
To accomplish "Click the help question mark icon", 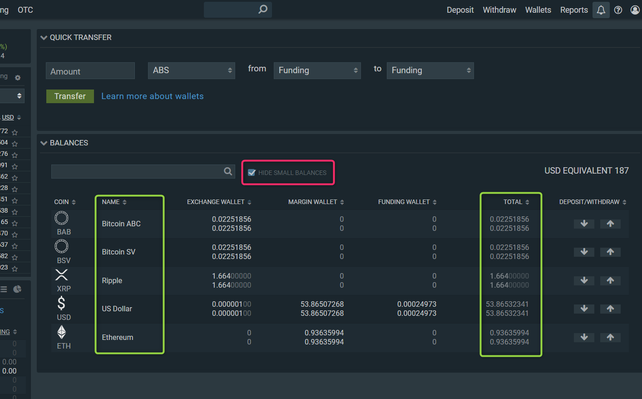I will pyautogui.click(x=618, y=10).
